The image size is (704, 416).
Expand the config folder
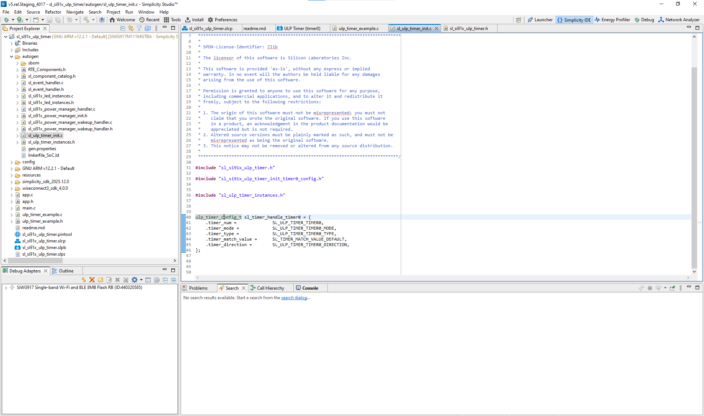[x=11, y=161]
